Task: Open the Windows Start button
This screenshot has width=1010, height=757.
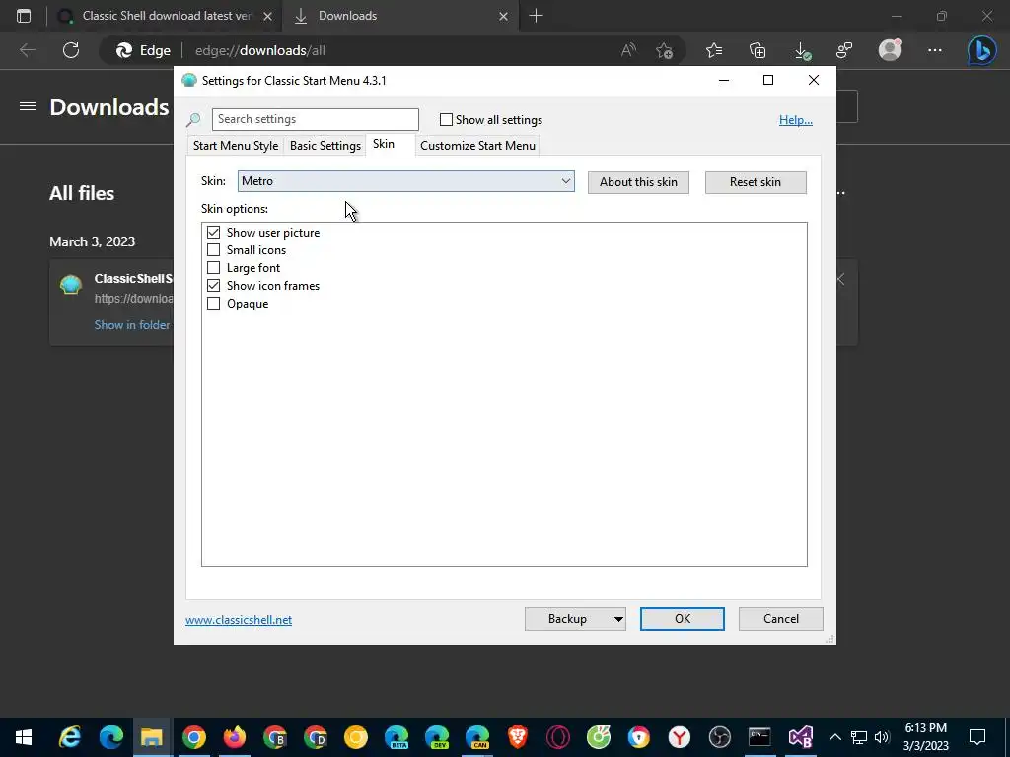Action: (x=24, y=737)
